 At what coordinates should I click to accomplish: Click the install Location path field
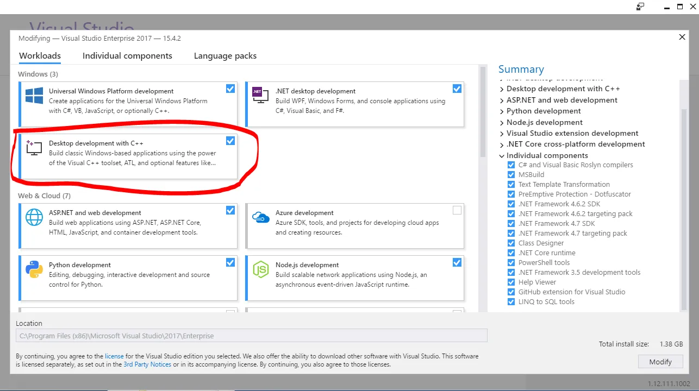[252, 336]
